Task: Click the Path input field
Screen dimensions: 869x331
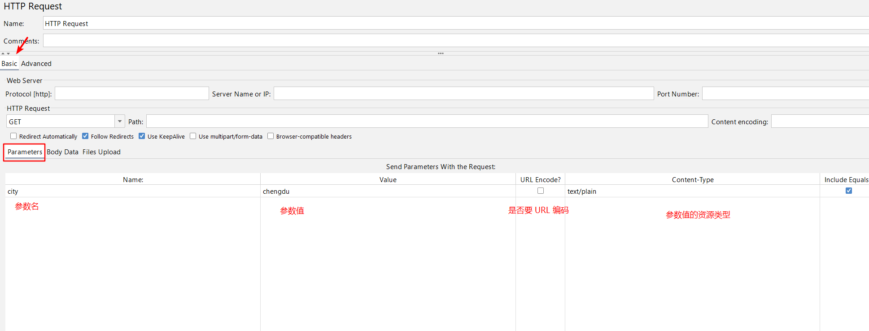Action: 427,122
